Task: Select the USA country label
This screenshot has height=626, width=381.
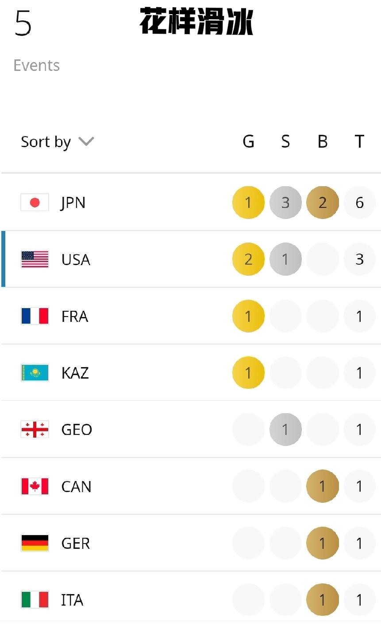Action: pyautogui.click(x=76, y=259)
